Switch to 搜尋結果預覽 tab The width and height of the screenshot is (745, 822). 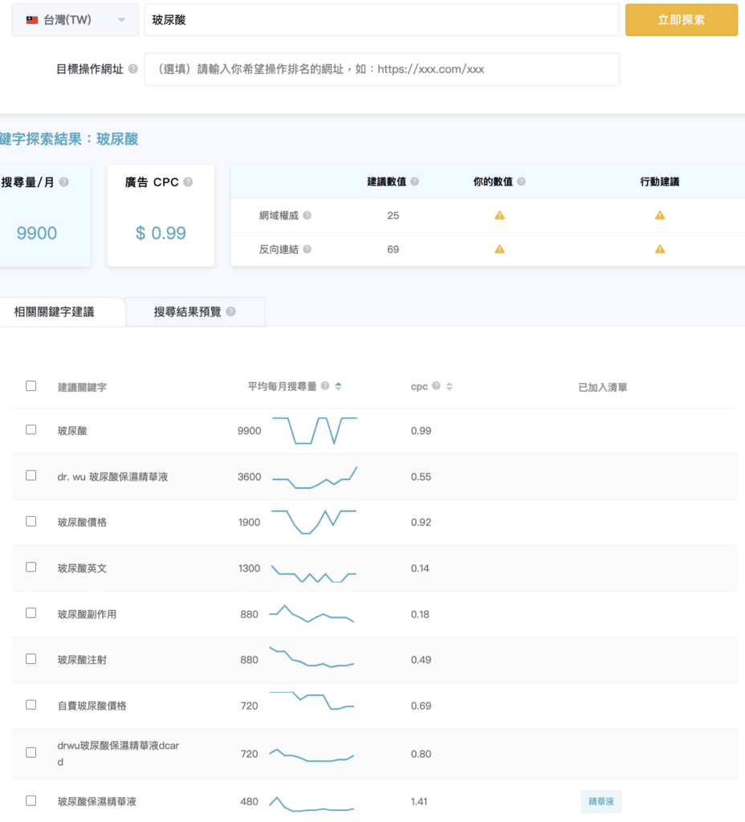click(188, 312)
